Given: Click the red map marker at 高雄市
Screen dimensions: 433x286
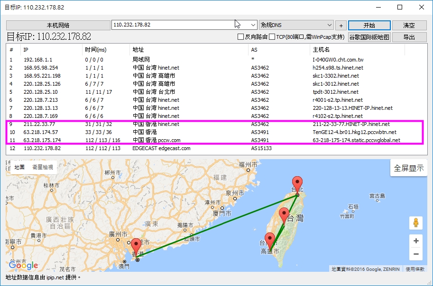Looking at the screenshot, I should 270,241.
